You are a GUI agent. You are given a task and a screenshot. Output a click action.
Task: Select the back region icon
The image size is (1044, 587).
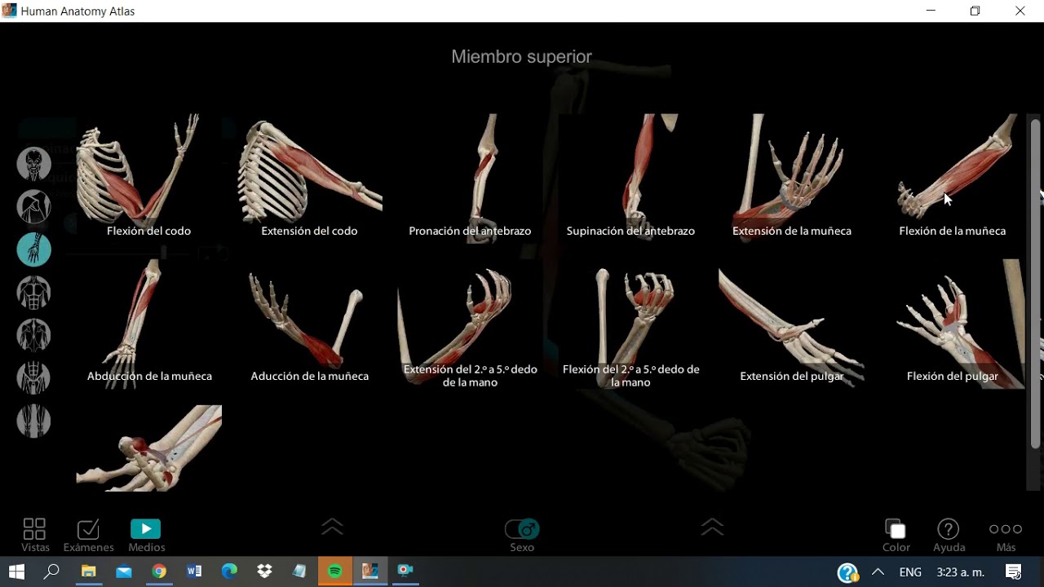(x=34, y=335)
